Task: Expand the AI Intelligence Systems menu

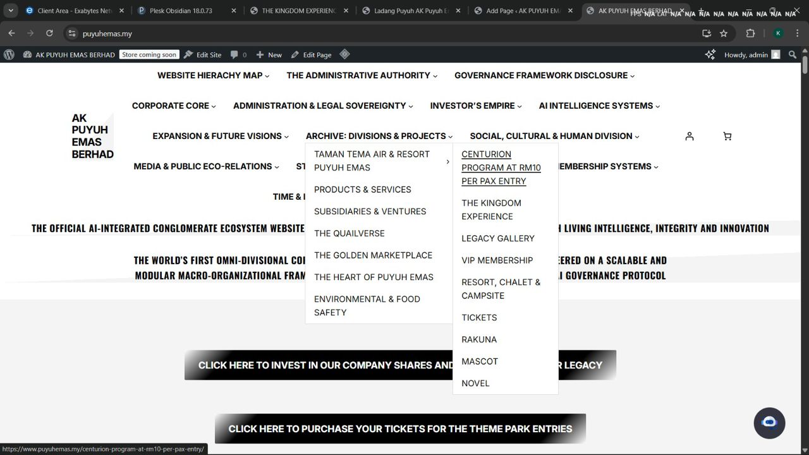Action: tap(599, 106)
